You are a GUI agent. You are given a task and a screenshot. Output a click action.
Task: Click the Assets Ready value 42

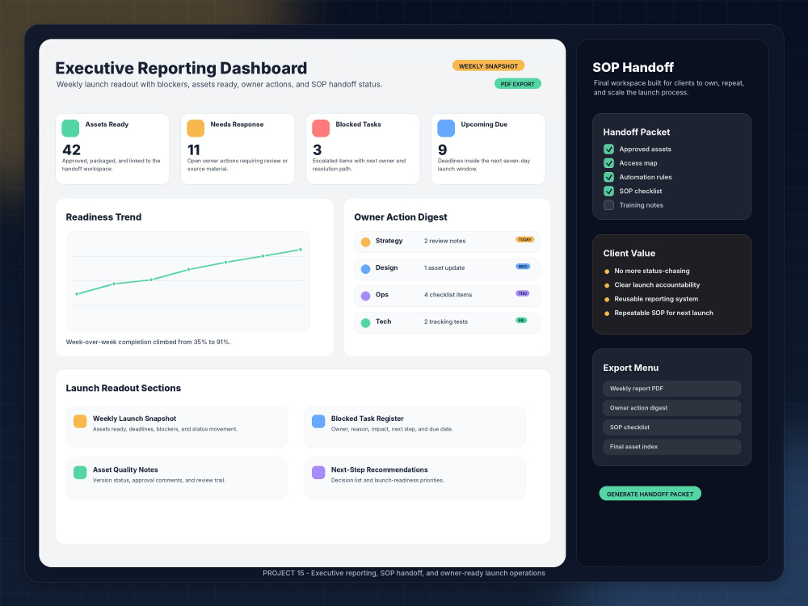72,150
